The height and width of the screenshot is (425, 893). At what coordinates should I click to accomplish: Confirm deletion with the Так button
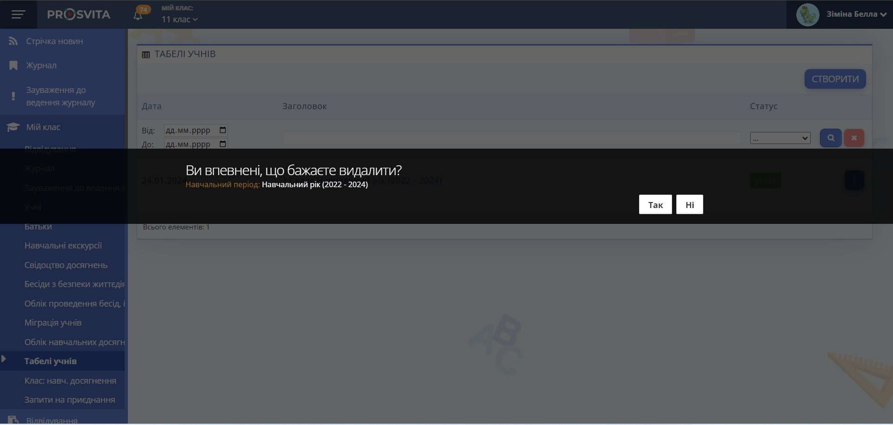click(x=655, y=205)
